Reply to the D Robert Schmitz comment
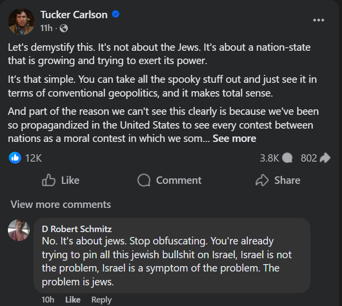Screen dimensions: 342x306 coord(101,300)
